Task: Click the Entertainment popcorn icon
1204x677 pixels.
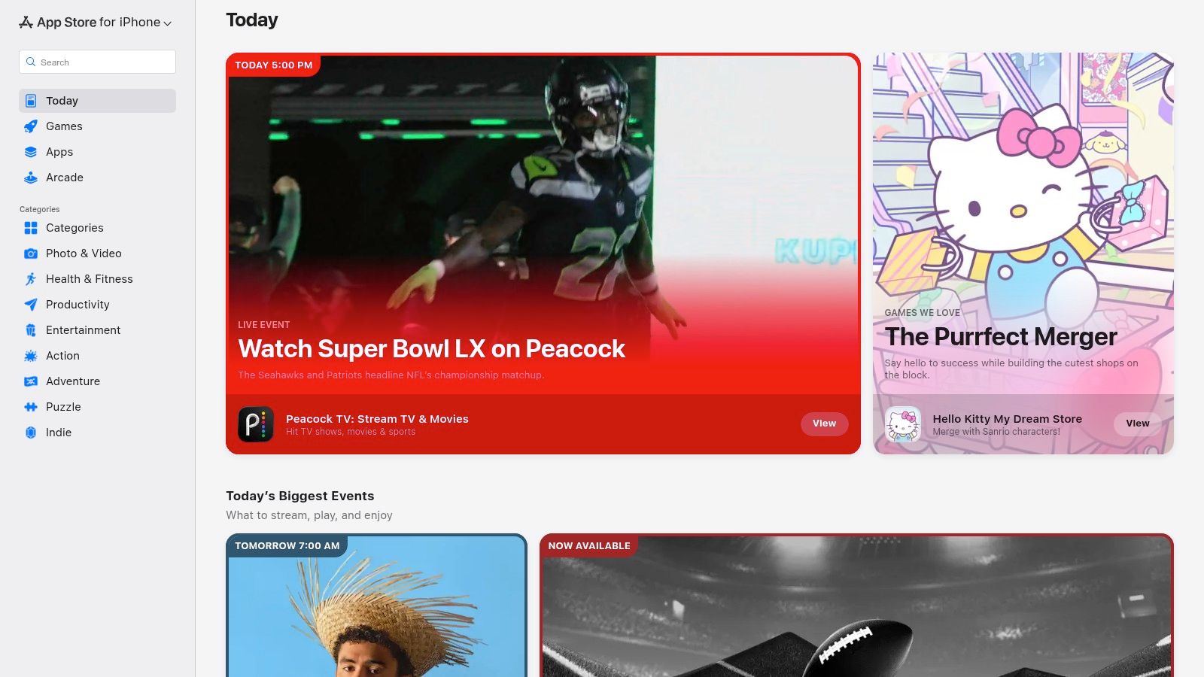Action: (x=31, y=330)
